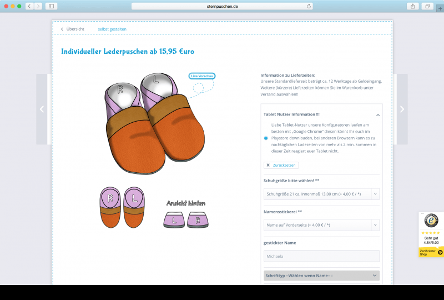Click the Zurücksetzen reset button
The image size is (444, 300).
click(x=281, y=165)
